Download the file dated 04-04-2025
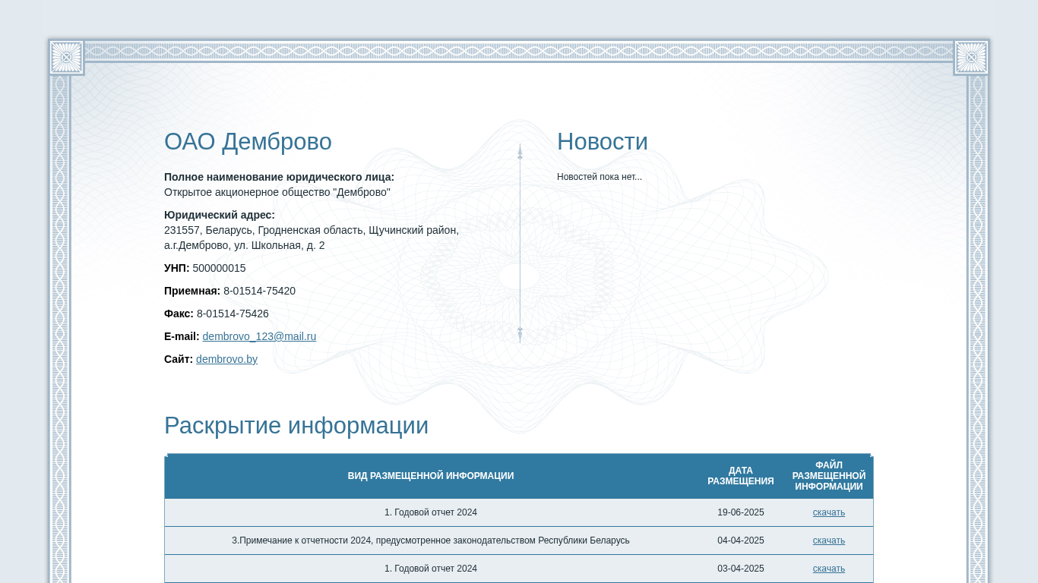The width and height of the screenshot is (1038, 583). [828, 540]
